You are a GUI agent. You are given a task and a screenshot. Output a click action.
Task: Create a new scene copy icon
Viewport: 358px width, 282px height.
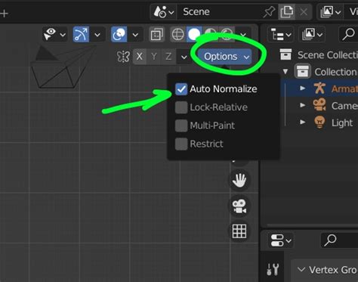click(x=286, y=12)
